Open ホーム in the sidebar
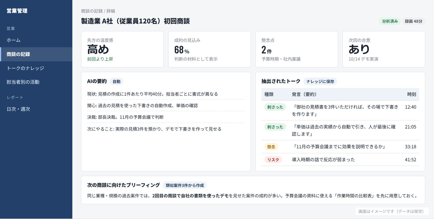The height and width of the screenshot is (219, 434). [36, 40]
